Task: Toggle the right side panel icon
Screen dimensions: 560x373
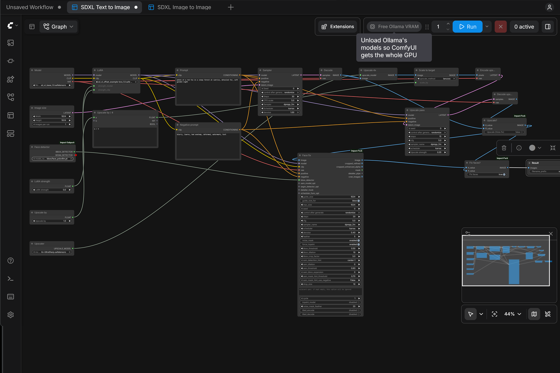Action: 548,27
